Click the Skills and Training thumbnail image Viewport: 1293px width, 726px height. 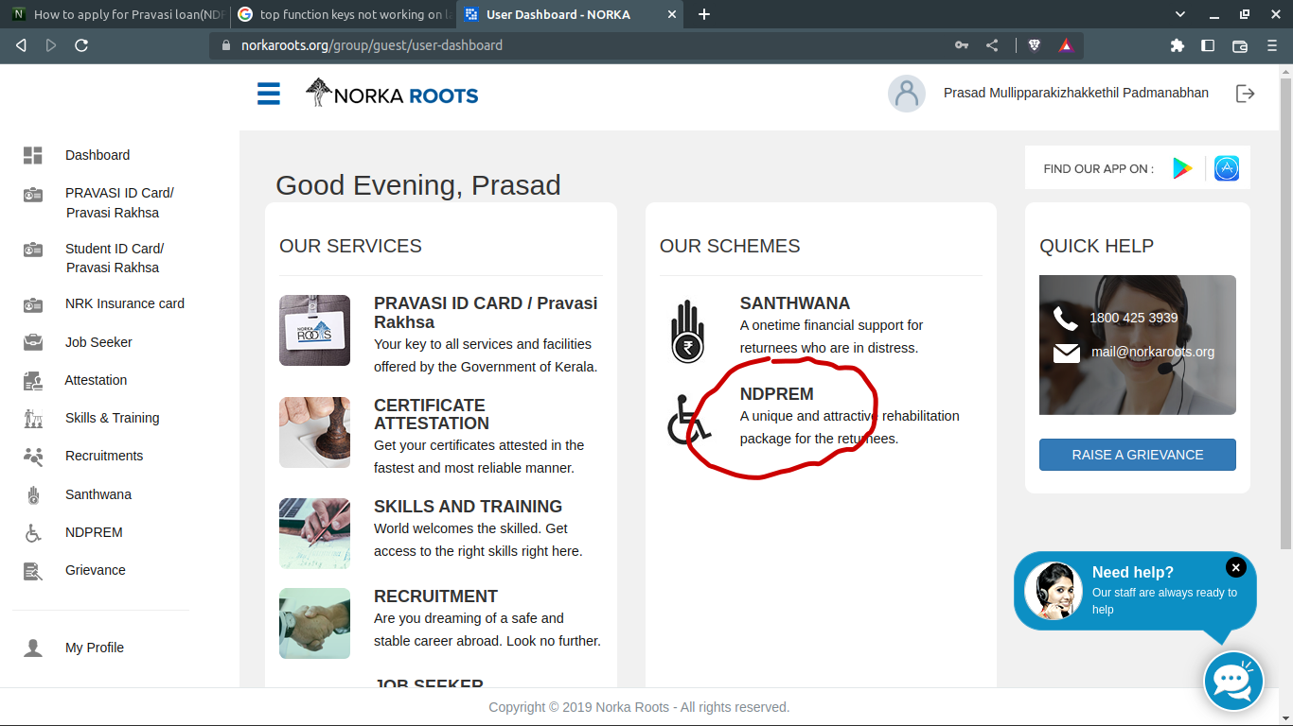(314, 533)
